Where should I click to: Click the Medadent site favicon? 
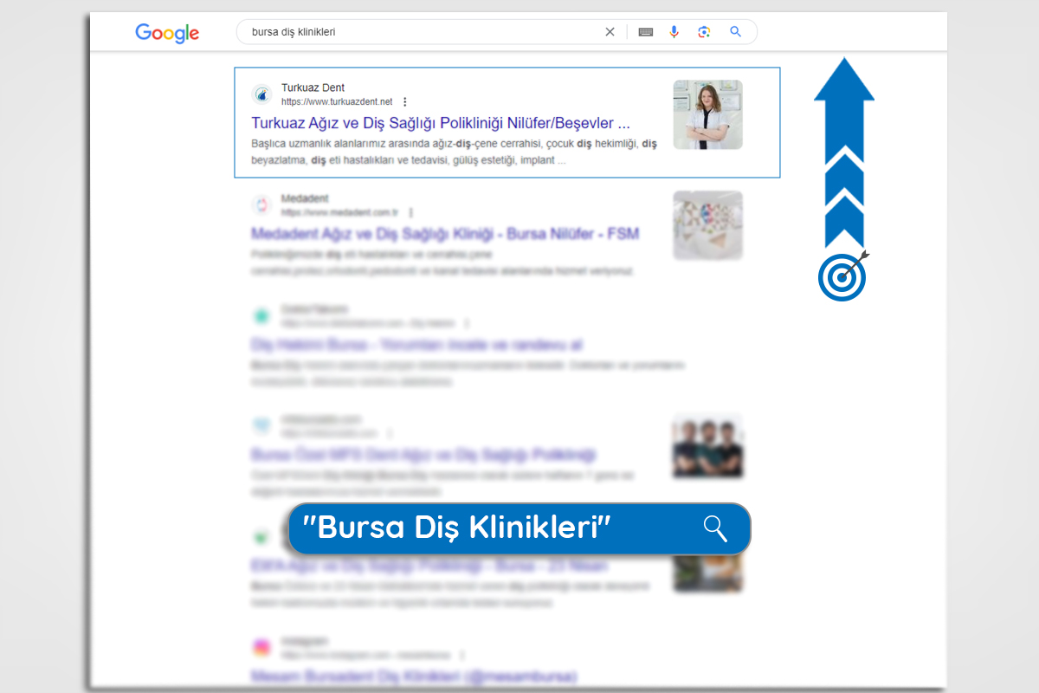click(261, 205)
